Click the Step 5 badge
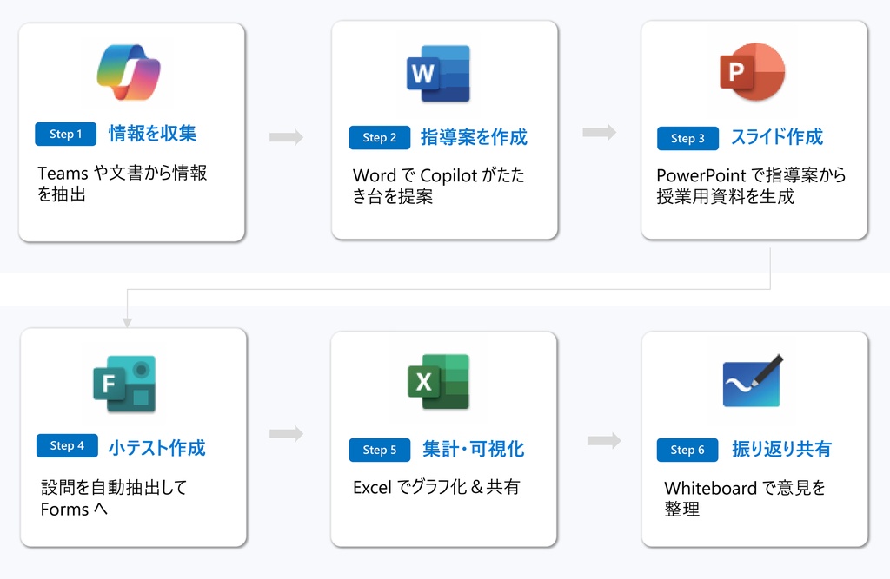The width and height of the screenshot is (890, 579). coord(379,450)
